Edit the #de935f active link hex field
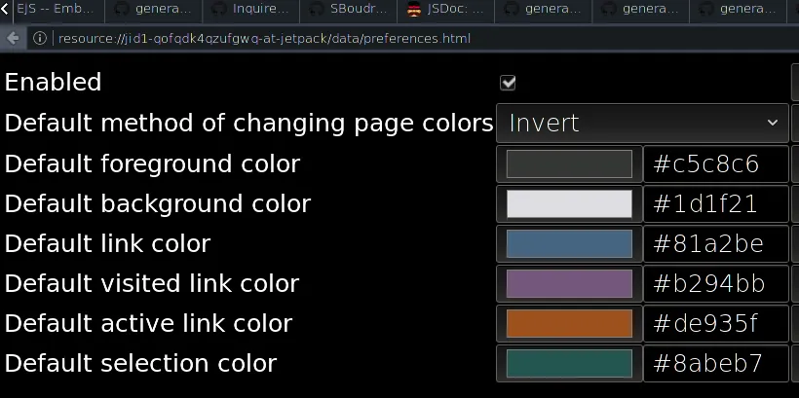This screenshot has height=398, width=799. point(716,323)
